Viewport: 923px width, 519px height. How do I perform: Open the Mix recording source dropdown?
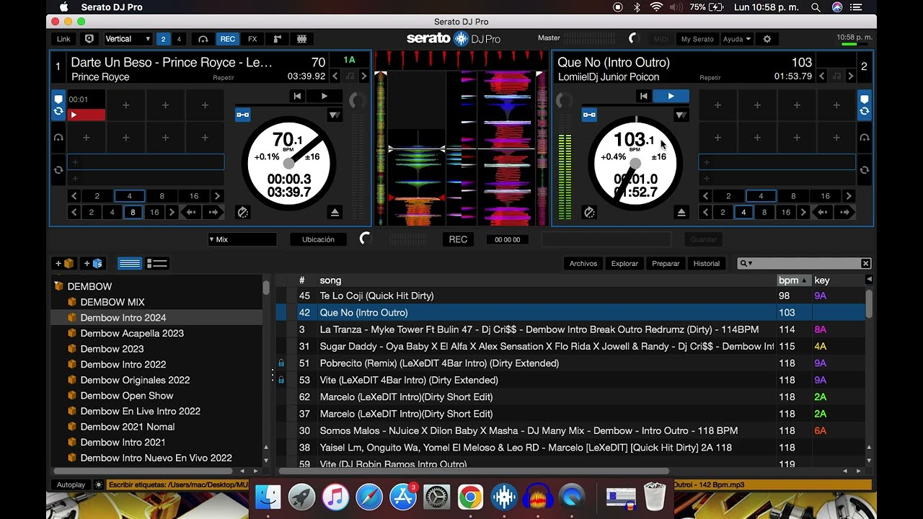242,239
